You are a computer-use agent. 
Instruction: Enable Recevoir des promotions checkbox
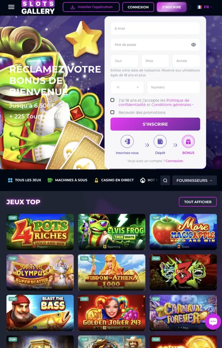click(112, 112)
